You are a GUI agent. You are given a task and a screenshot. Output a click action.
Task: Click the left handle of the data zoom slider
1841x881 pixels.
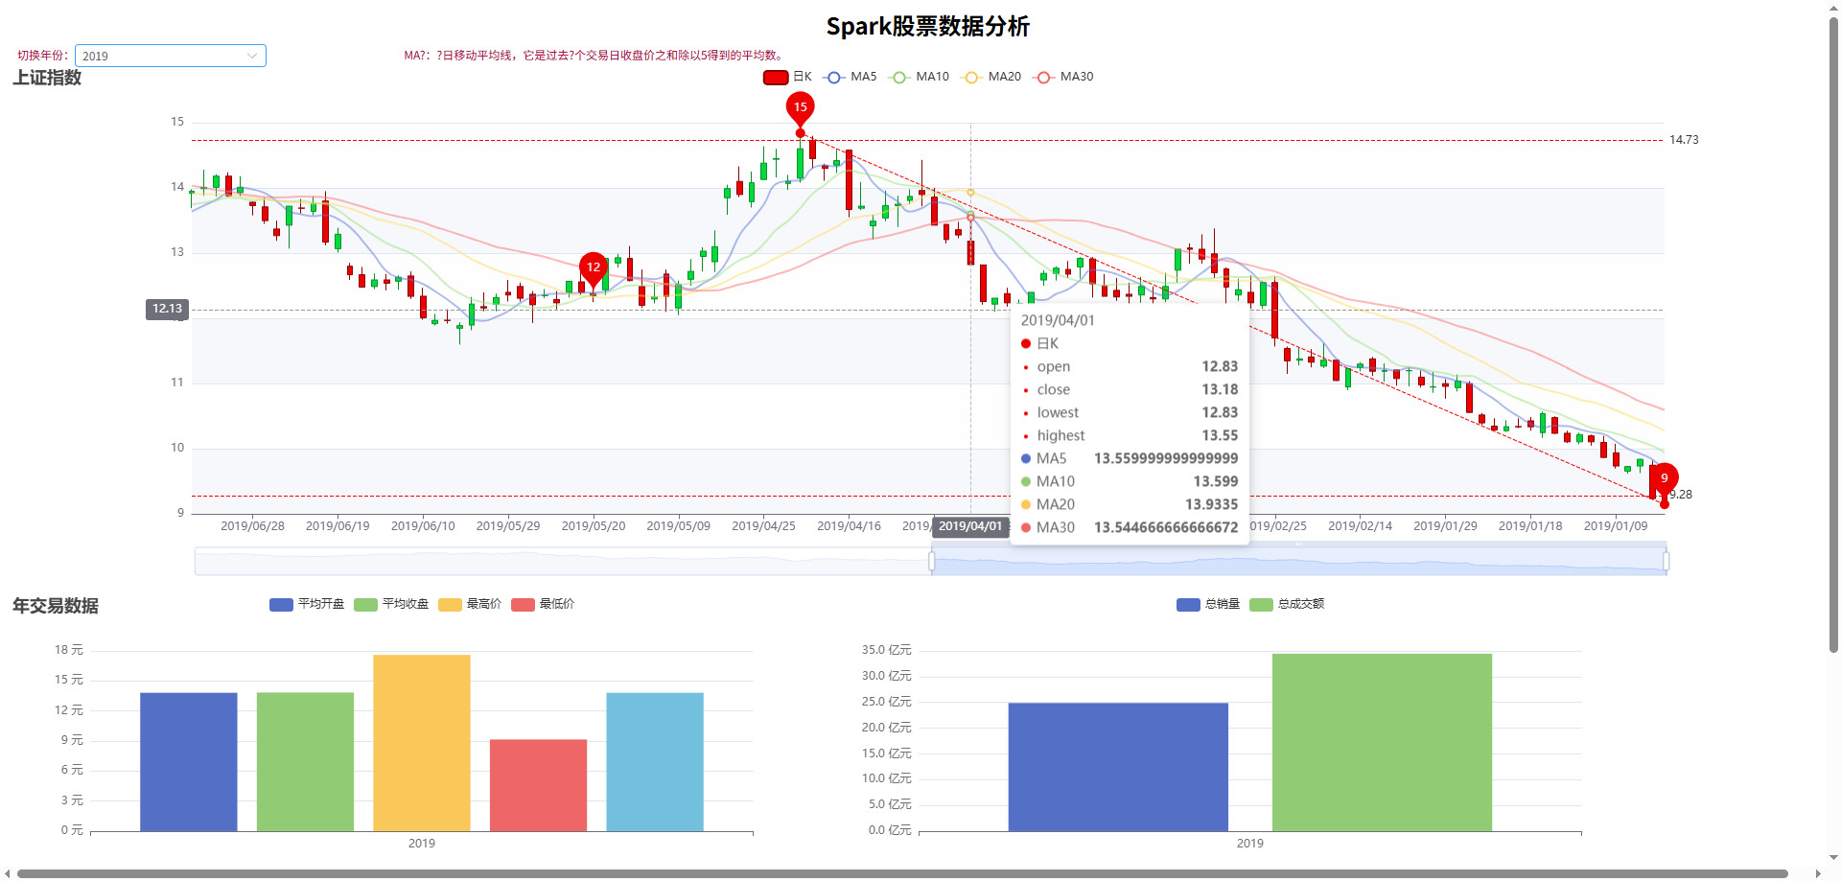pos(932,561)
